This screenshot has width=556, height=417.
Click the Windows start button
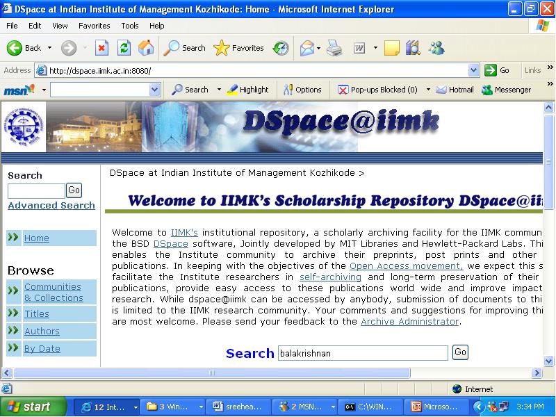pos(33,407)
